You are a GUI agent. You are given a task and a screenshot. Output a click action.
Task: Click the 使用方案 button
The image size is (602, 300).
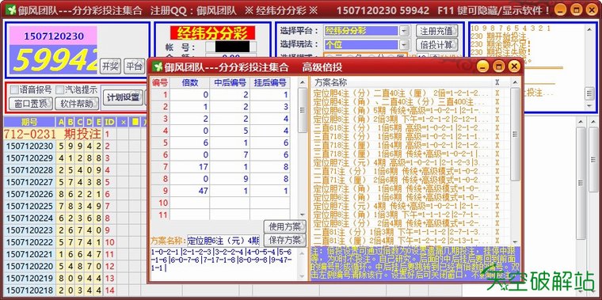[285, 226]
